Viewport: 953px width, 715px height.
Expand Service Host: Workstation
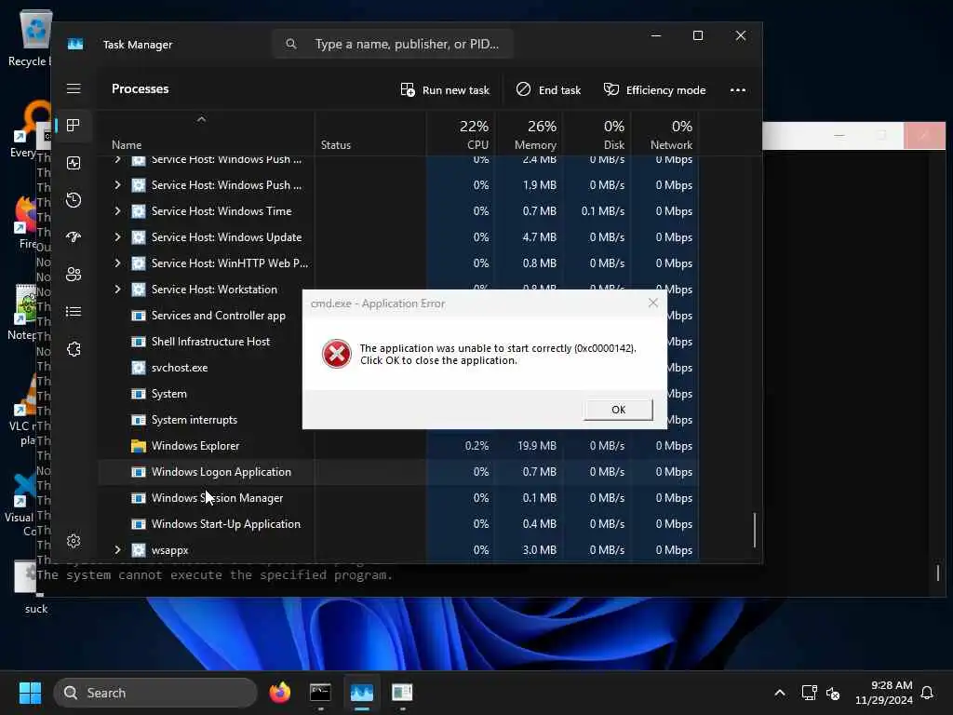coord(117,290)
